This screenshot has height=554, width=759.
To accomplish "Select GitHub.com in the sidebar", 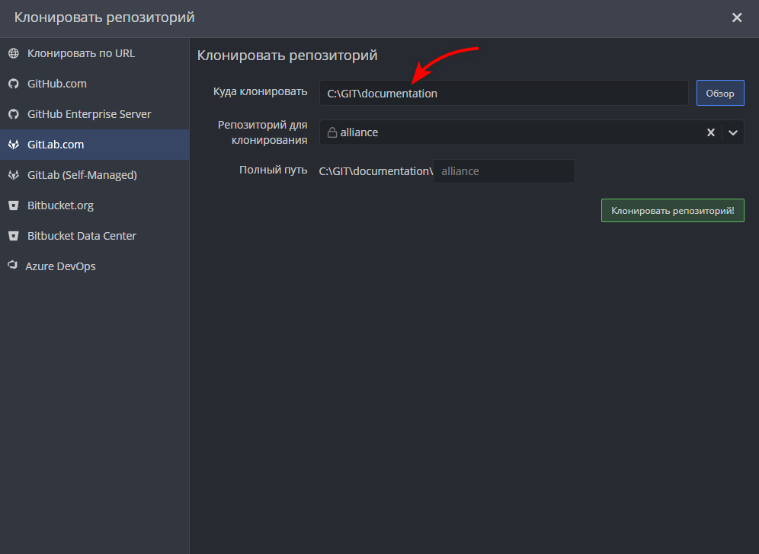I will click(61, 83).
